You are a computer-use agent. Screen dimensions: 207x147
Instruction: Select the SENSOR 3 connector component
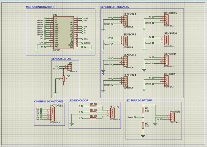126,61
